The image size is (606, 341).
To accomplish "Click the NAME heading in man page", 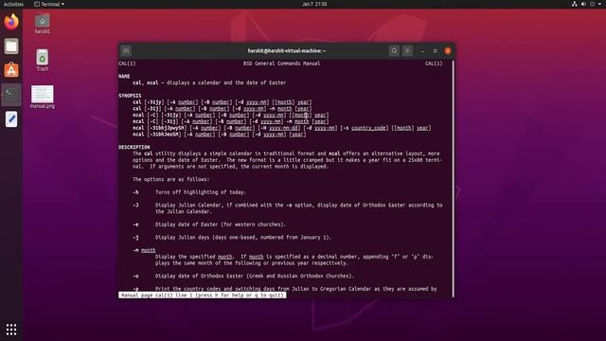I will (x=124, y=76).
